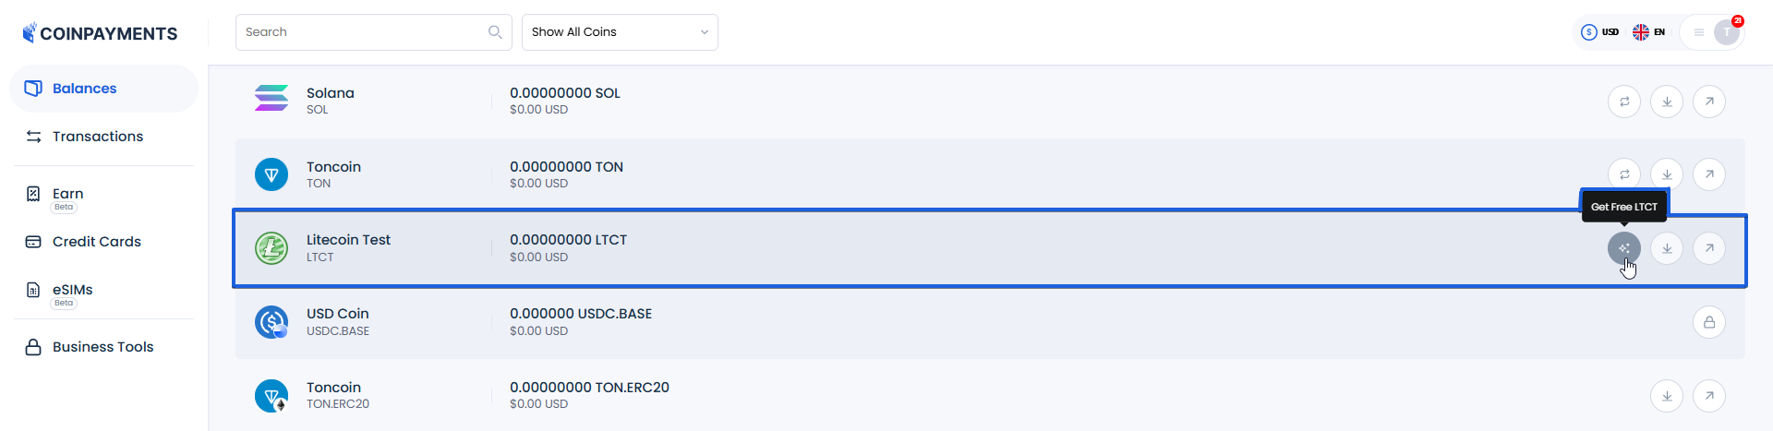
Task: Click the Solana receive (download) icon
Action: pos(1667,102)
